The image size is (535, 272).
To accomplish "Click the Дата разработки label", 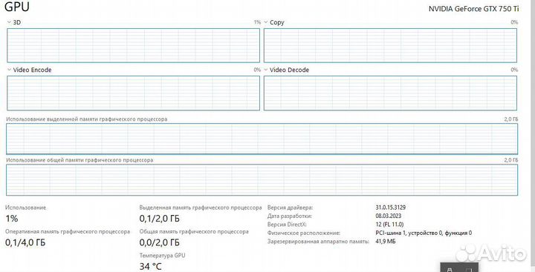I will click(290, 216).
